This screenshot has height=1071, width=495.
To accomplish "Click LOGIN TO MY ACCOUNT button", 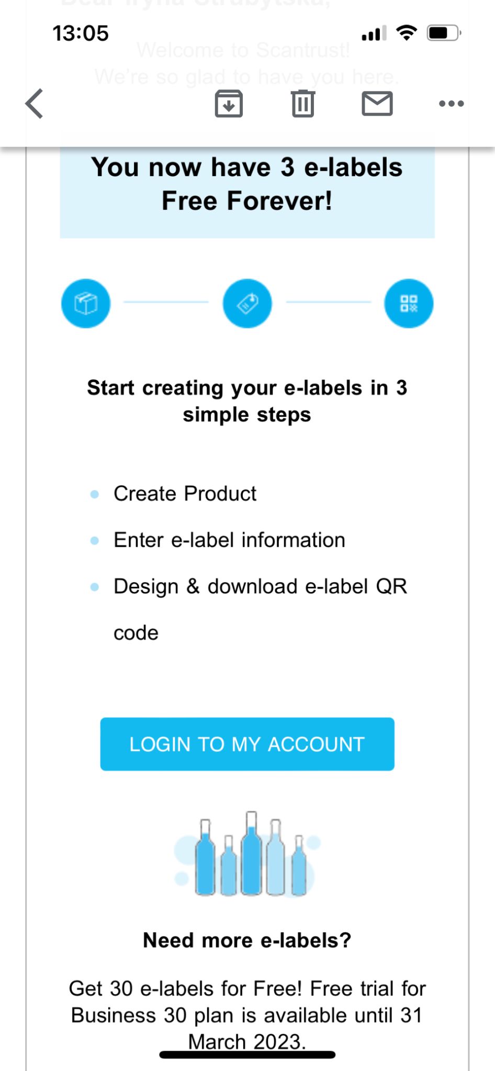I will [248, 744].
